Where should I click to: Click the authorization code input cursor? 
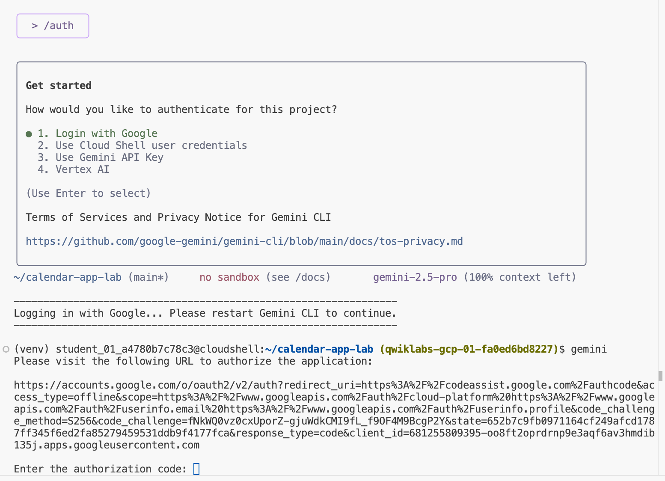click(196, 469)
